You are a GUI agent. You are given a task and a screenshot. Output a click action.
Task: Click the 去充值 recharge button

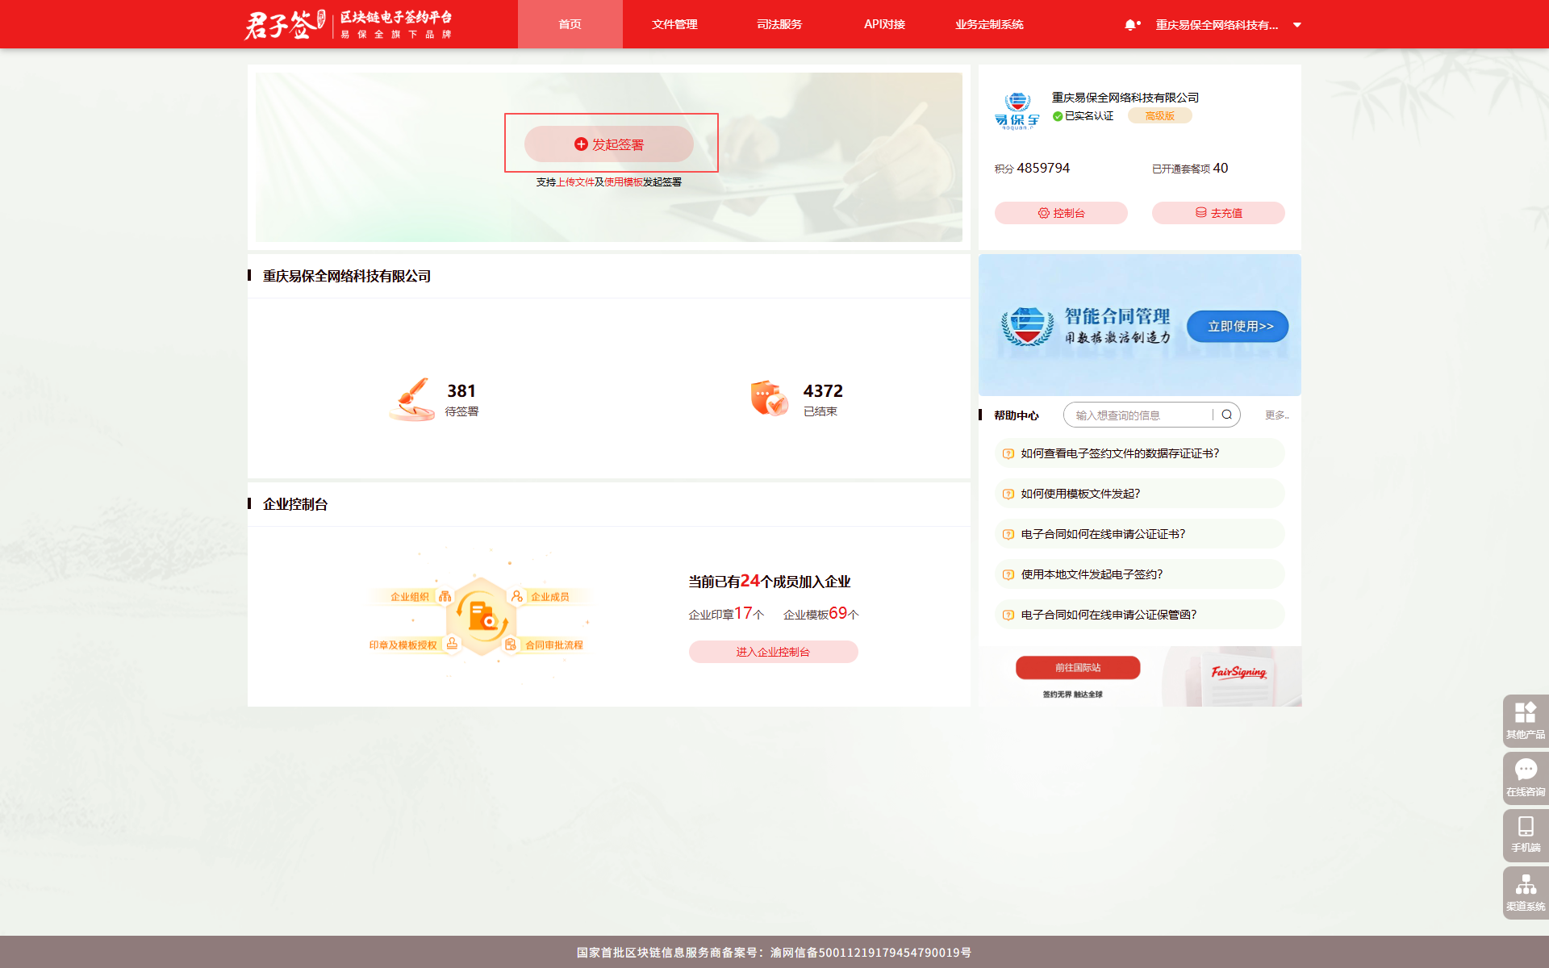click(x=1218, y=213)
